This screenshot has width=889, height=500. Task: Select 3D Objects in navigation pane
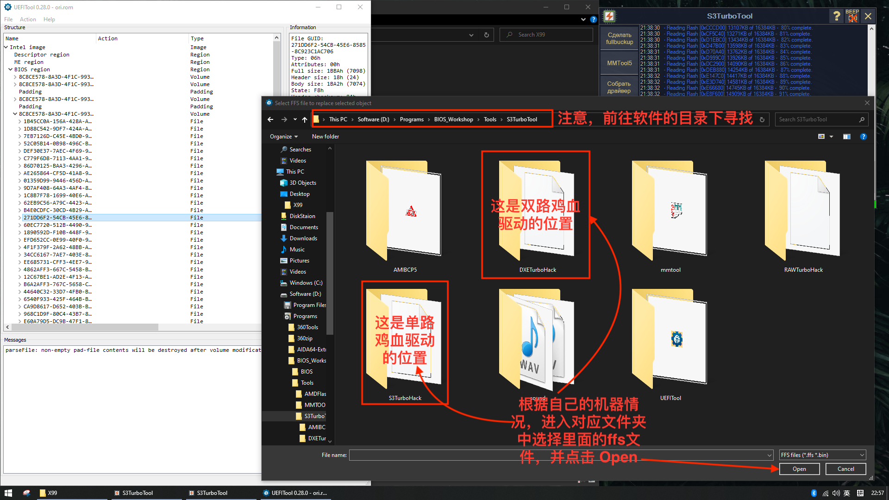[x=302, y=183]
